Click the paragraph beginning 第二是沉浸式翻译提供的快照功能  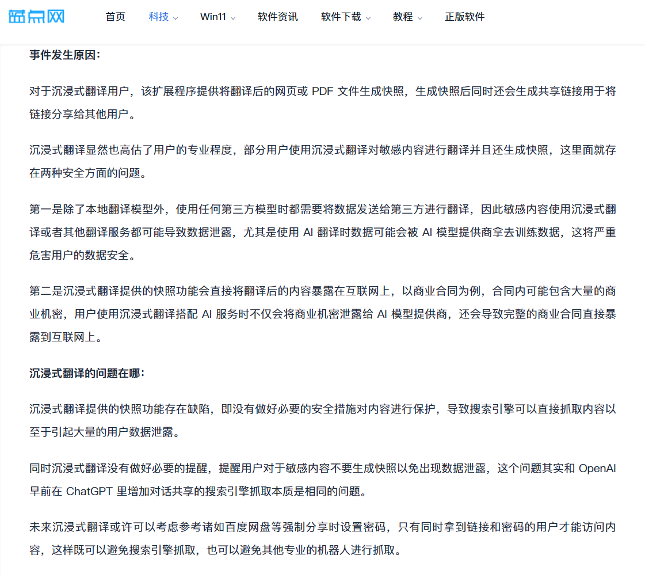322,314
